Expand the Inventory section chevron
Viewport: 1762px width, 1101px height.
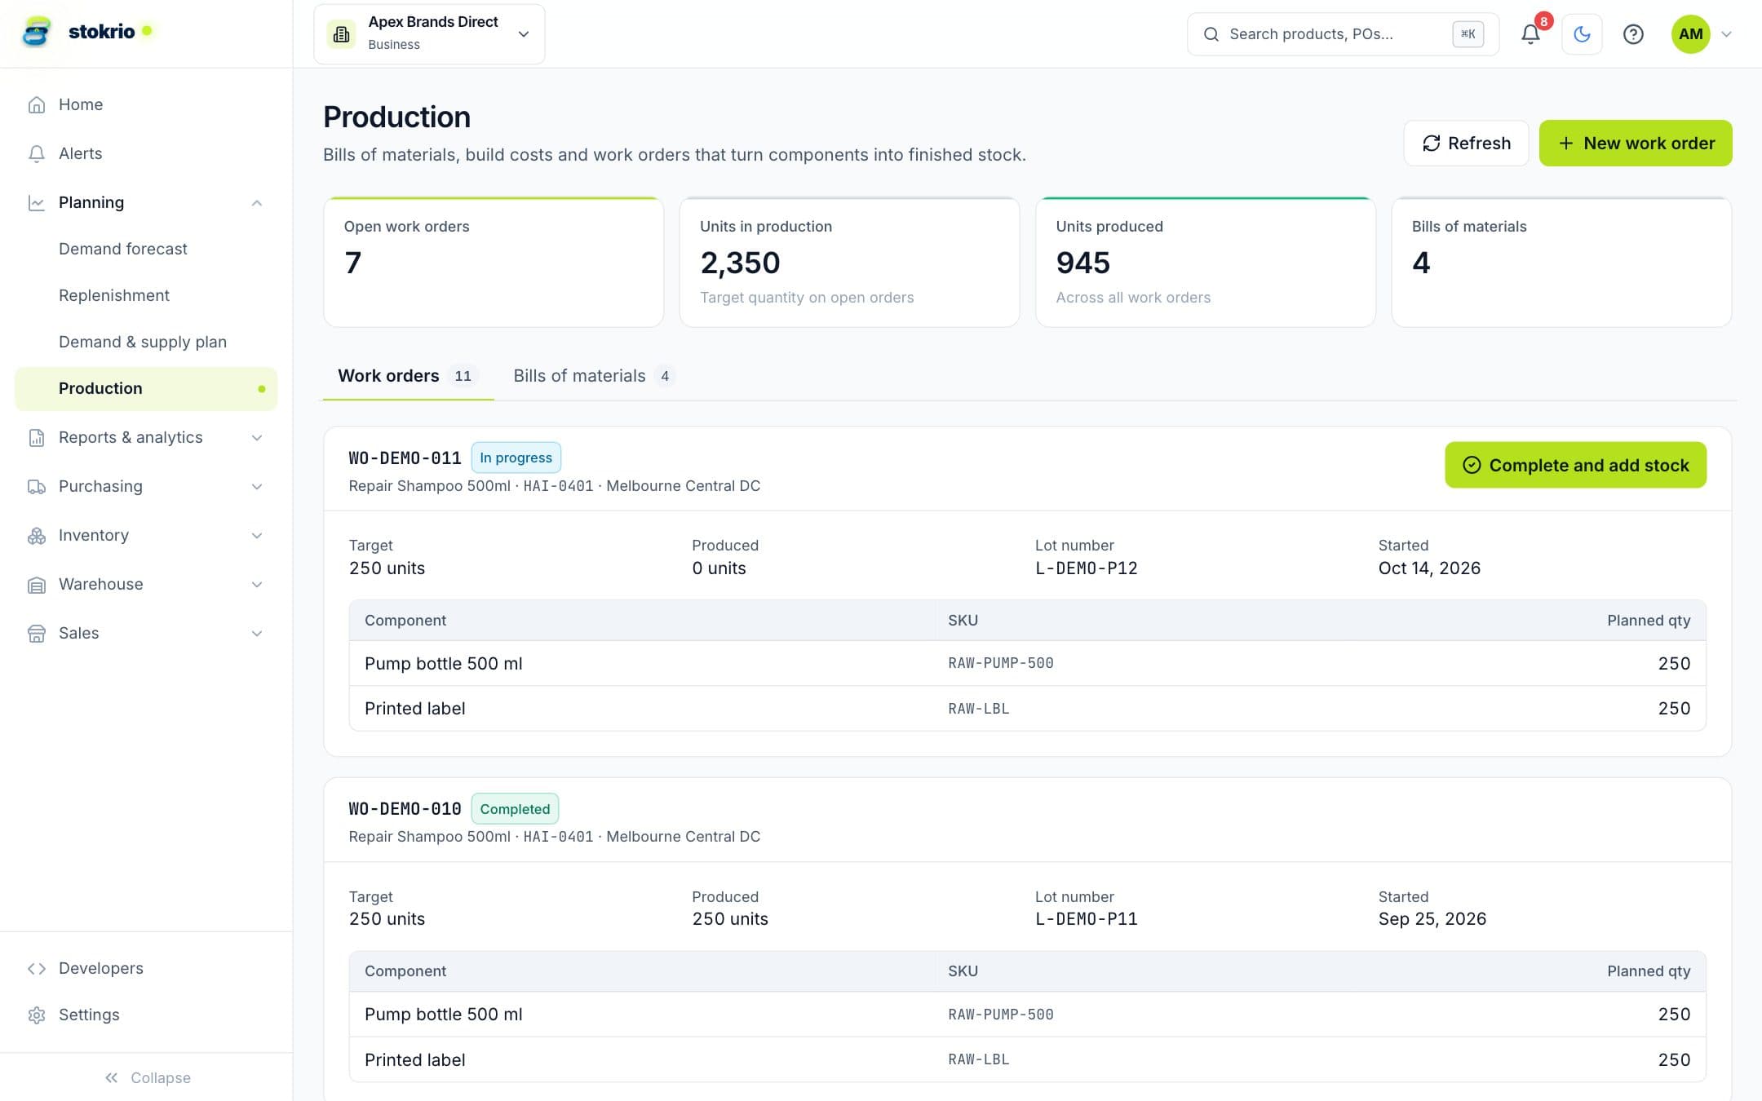pyautogui.click(x=257, y=535)
